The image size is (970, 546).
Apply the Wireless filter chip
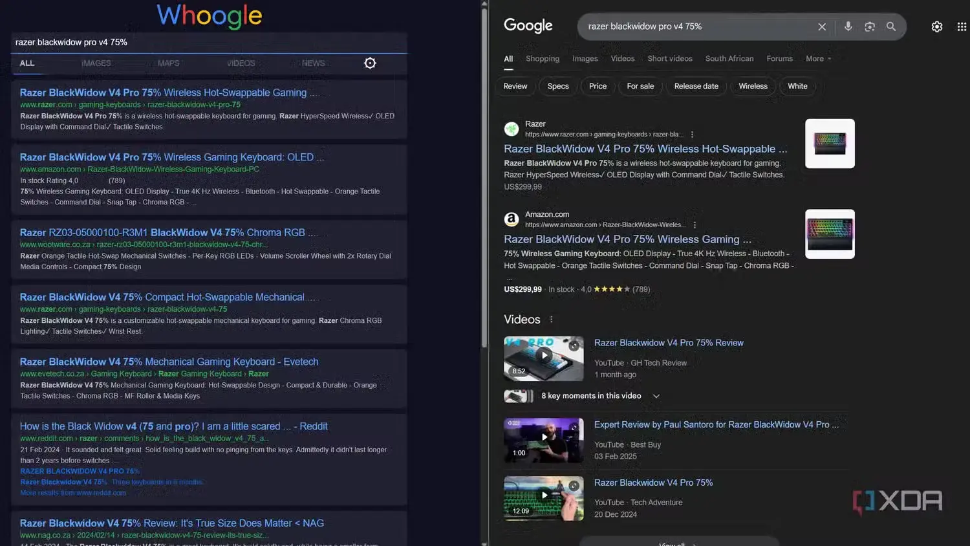click(753, 86)
